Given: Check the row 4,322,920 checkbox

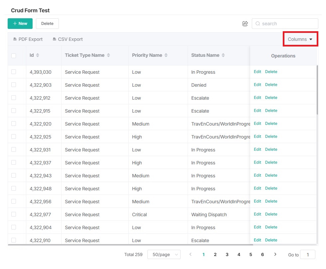Looking at the screenshot, I should point(14,124).
